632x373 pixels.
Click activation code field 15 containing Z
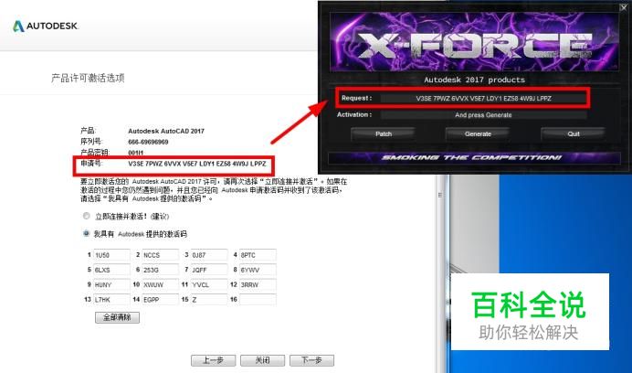point(209,300)
